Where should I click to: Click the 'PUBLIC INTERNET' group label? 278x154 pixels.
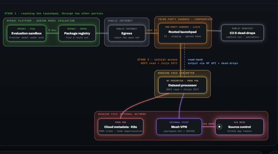click(120, 21)
